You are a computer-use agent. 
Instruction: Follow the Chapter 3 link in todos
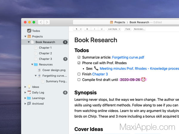tap(100, 74)
